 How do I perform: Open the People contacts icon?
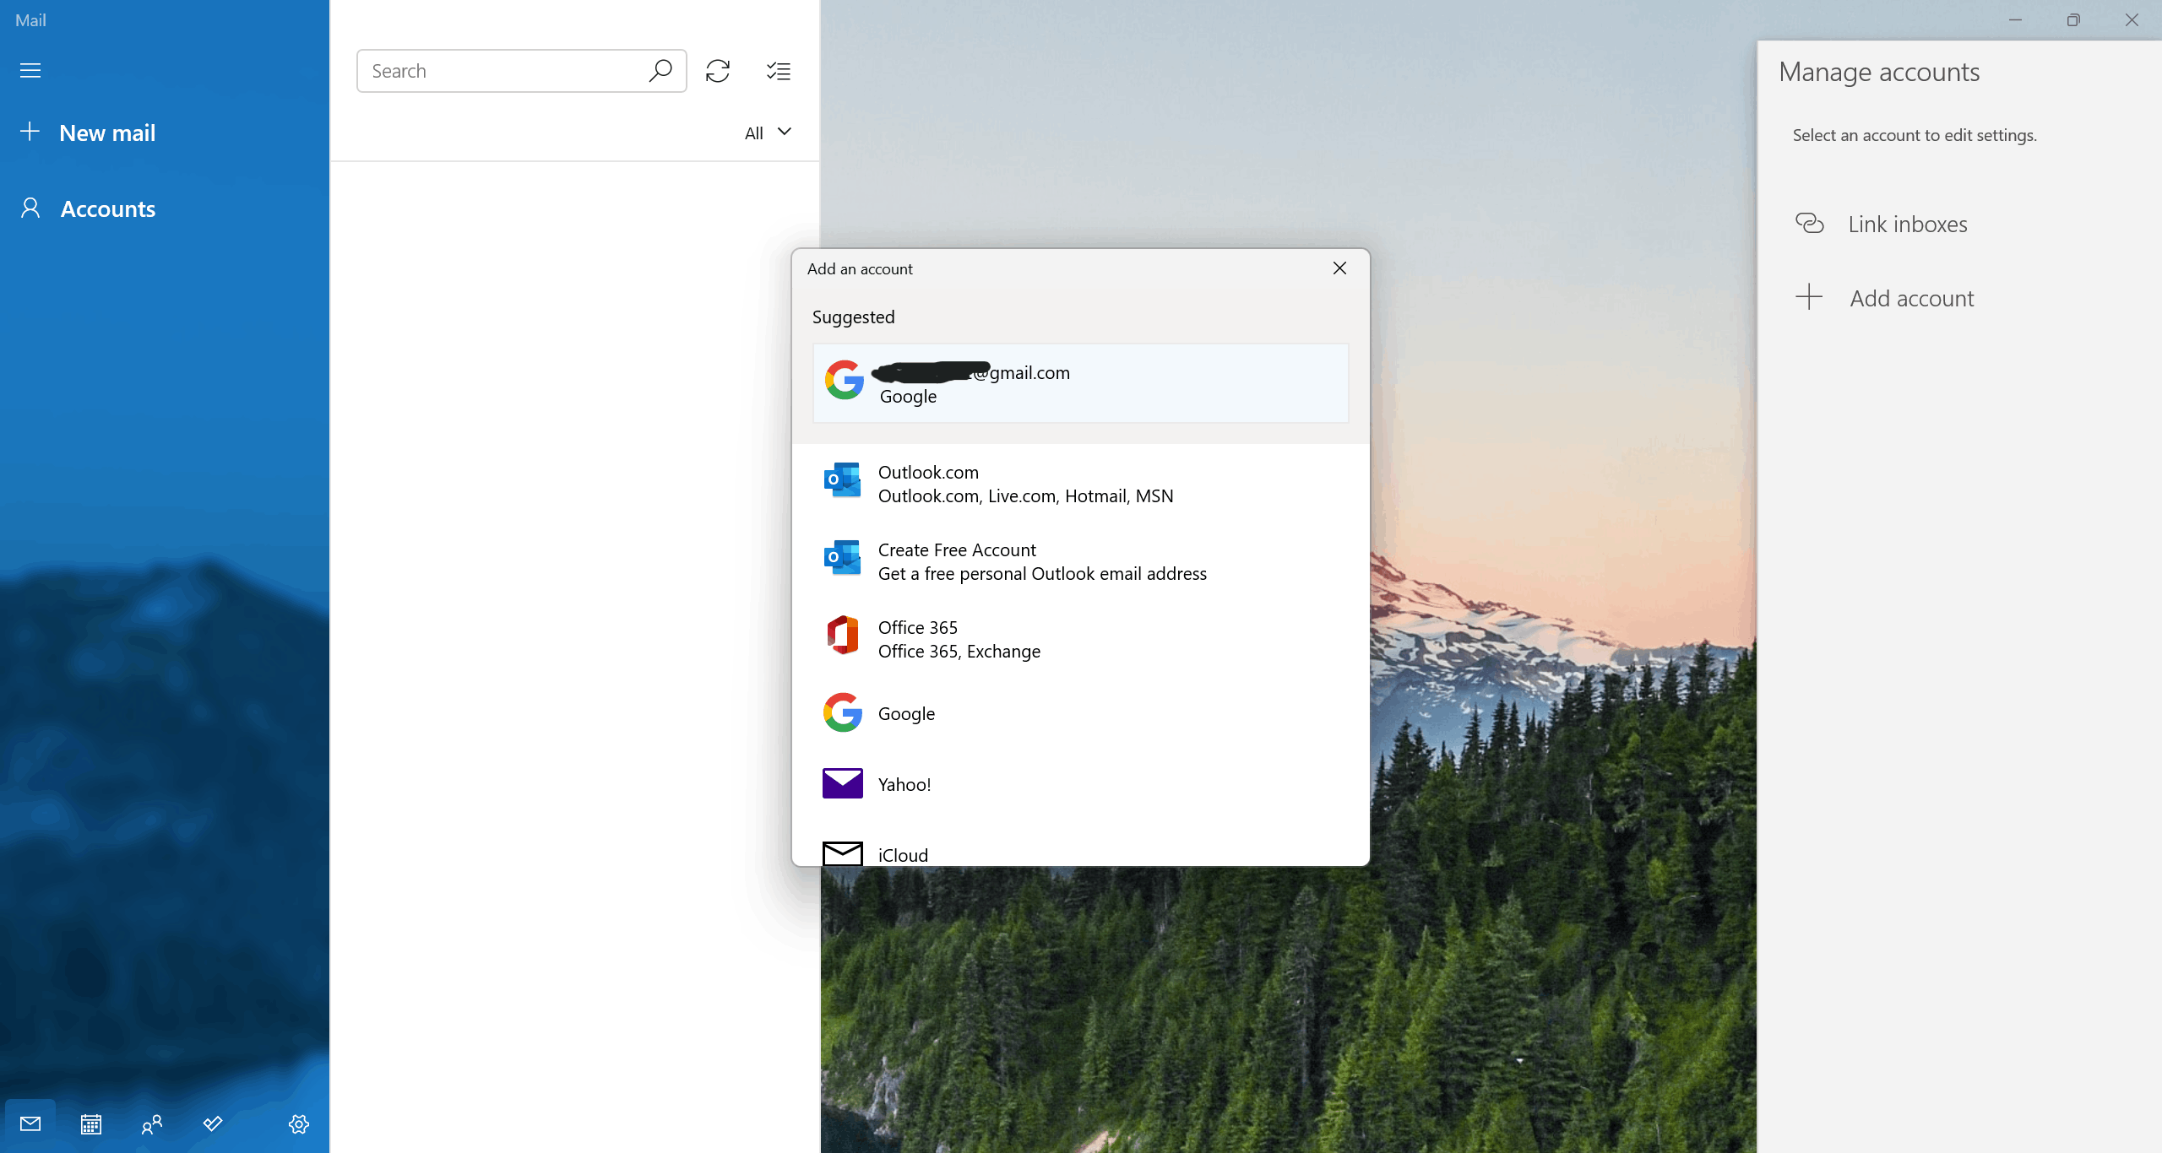pos(152,1123)
